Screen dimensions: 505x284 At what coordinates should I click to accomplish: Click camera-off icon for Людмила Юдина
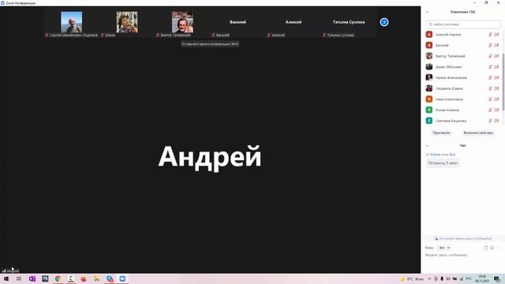[496, 88]
